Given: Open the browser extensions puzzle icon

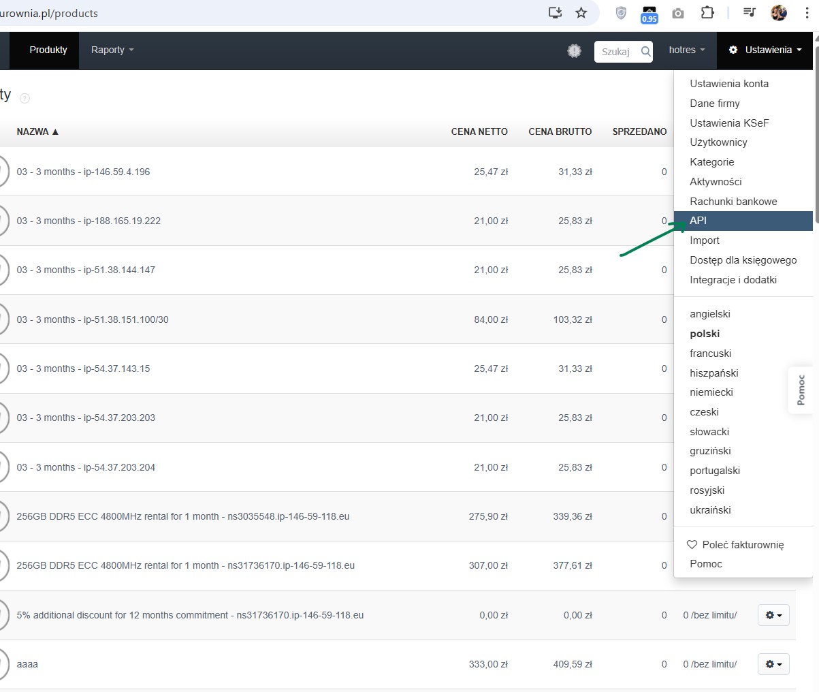Looking at the screenshot, I should click(707, 13).
